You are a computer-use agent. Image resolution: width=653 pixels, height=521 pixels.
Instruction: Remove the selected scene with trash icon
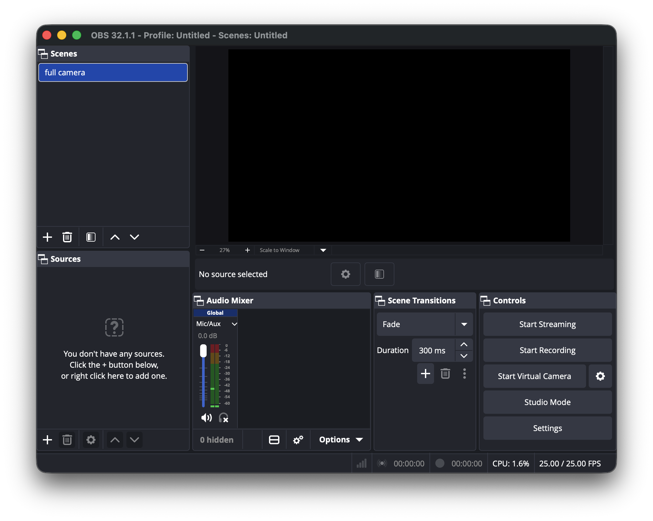pyautogui.click(x=67, y=237)
